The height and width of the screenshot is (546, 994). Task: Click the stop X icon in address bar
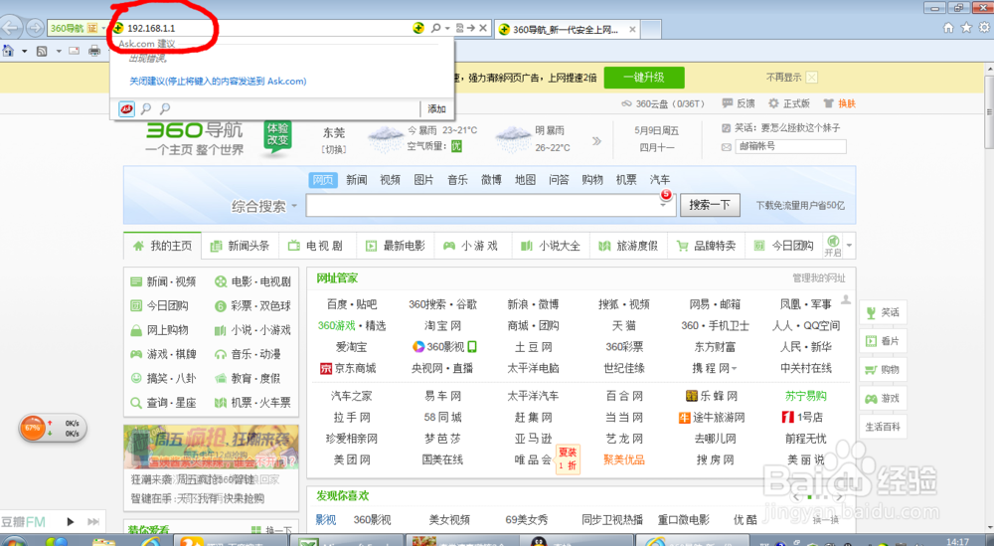click(483, 28)
